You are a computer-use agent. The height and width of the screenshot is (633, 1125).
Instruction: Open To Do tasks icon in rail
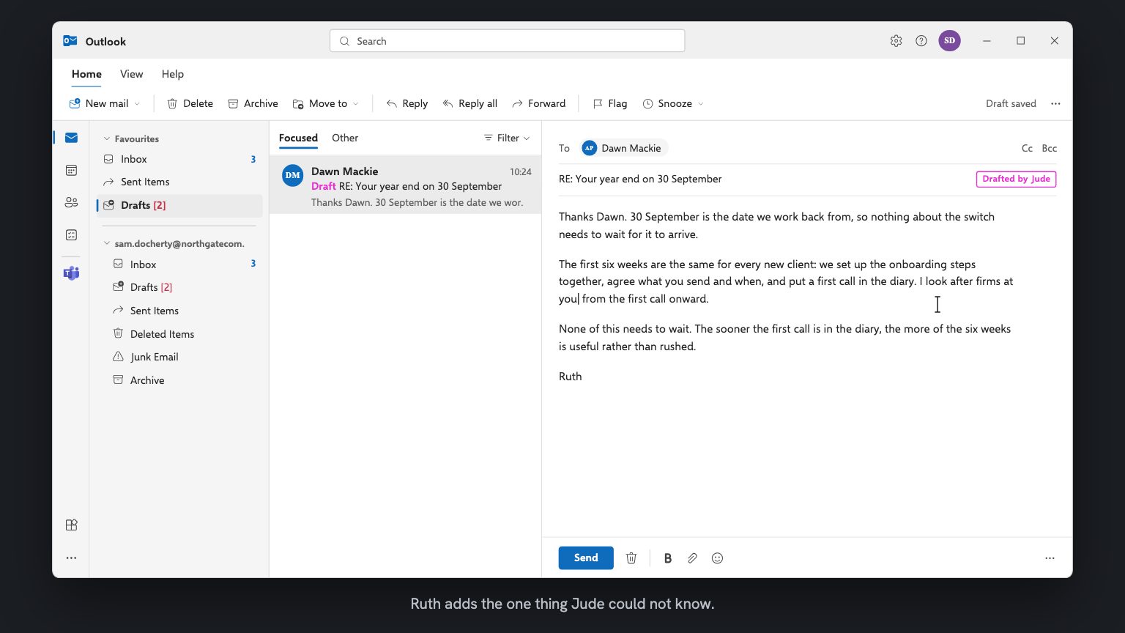click(x=71, y=235)
